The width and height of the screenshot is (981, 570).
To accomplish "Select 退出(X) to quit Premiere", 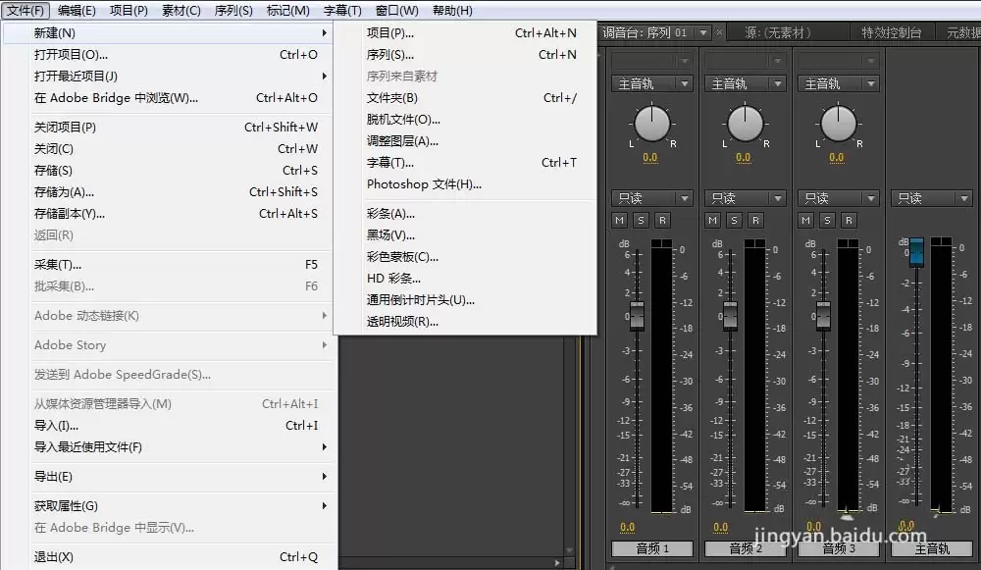I will [54, 557].
